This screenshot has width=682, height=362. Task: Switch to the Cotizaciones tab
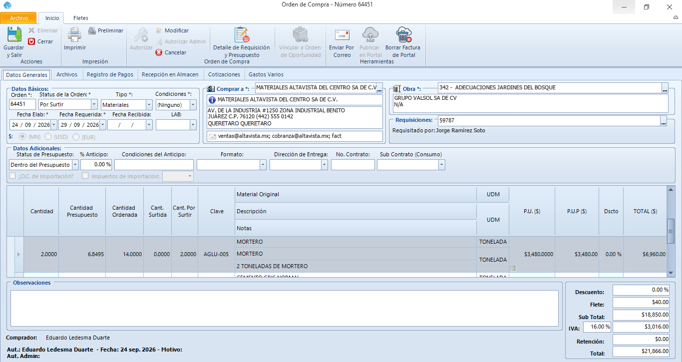tap(224, 75)
